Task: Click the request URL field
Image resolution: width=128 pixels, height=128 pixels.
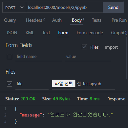Action: tap(64, 8)
